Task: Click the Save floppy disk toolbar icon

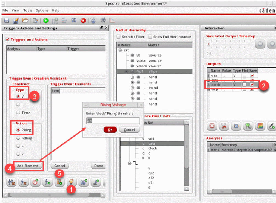Action: (7, 21)
